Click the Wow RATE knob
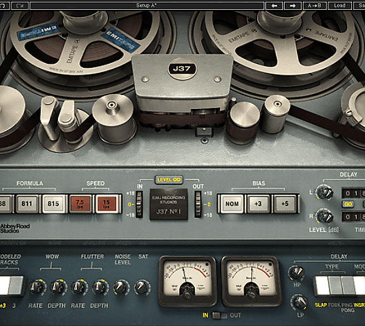This screenshot has height=326, width=365. [37, 287]
